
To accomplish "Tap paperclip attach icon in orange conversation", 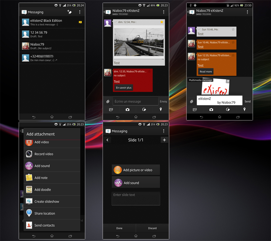I will click(x=191, y=101).
